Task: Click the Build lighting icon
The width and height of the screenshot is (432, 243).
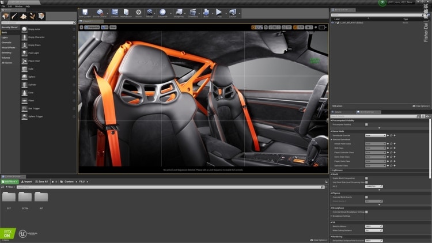Action: [x=206, y=13]
